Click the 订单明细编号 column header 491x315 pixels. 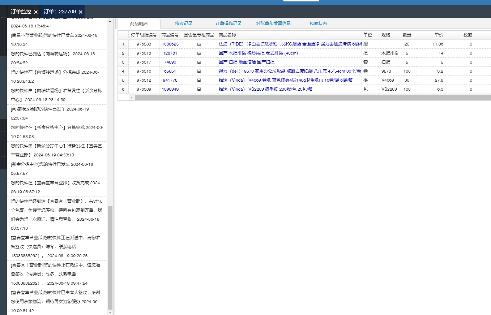(x=144, y=35)
